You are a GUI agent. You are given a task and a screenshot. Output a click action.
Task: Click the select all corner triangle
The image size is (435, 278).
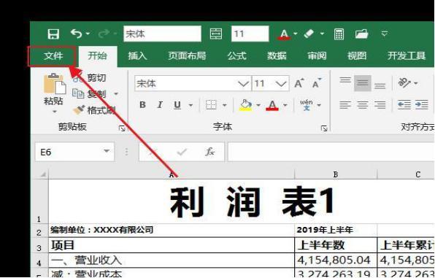tap(43, 174)
